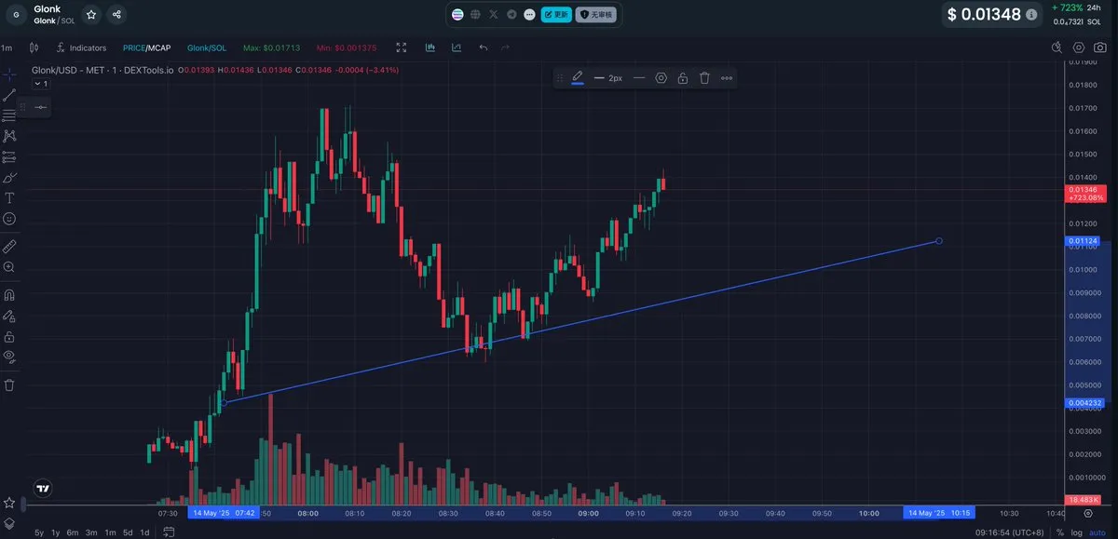This screenshot has height=539, width=1118.
Task: Open more options in the floating drawing toolbar
Action: tap(727, 78)
